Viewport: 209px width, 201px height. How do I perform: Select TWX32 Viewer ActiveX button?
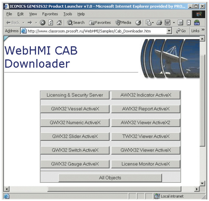(146, 136)
